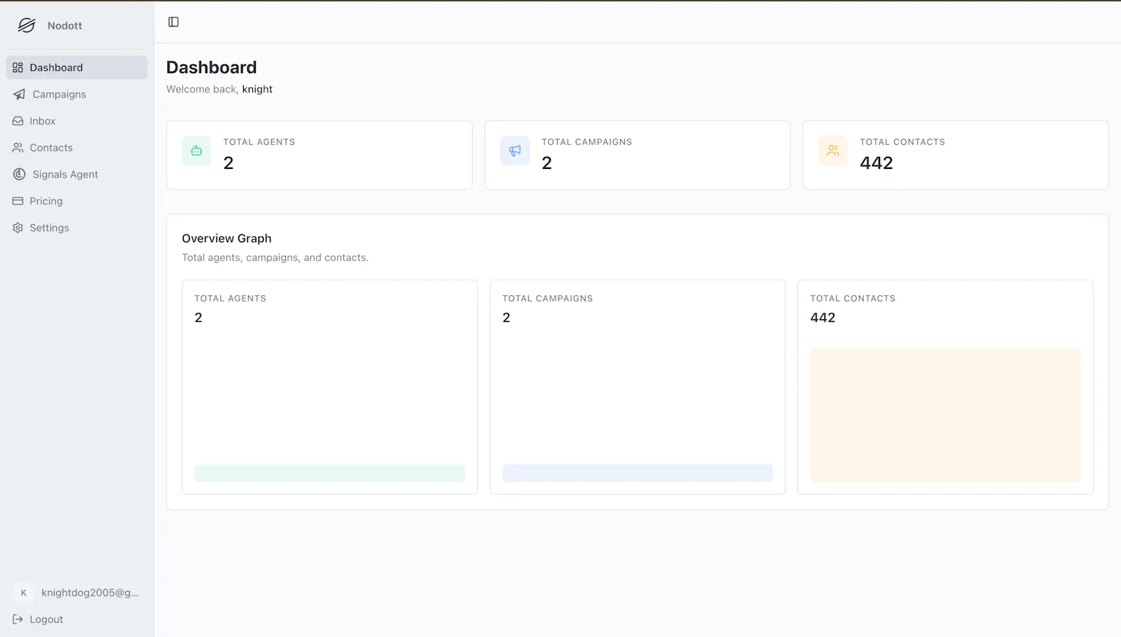
Task: Click the blue Total Campaigns graph bar
Action: (x=638, y=473)
